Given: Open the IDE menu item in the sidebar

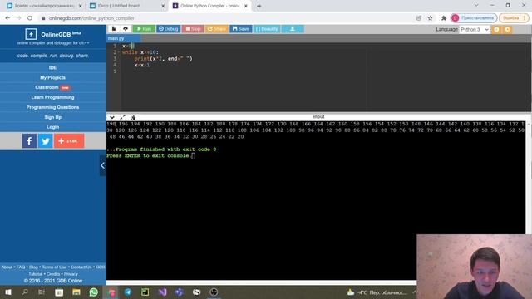Looking at the screenshot, I should 52,67.
